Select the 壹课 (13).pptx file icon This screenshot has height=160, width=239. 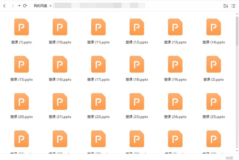tap(175, 27)
